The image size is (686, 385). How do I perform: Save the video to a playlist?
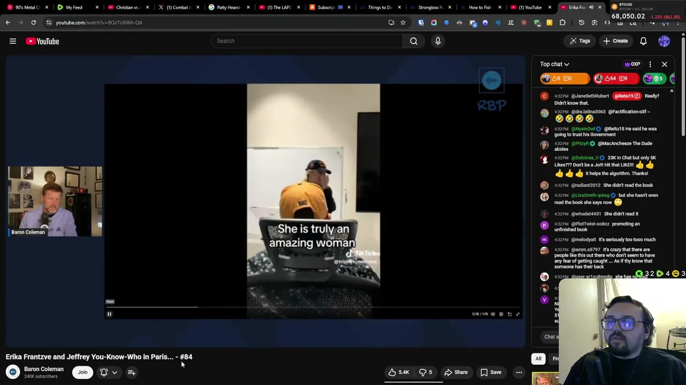coord(491,372)
